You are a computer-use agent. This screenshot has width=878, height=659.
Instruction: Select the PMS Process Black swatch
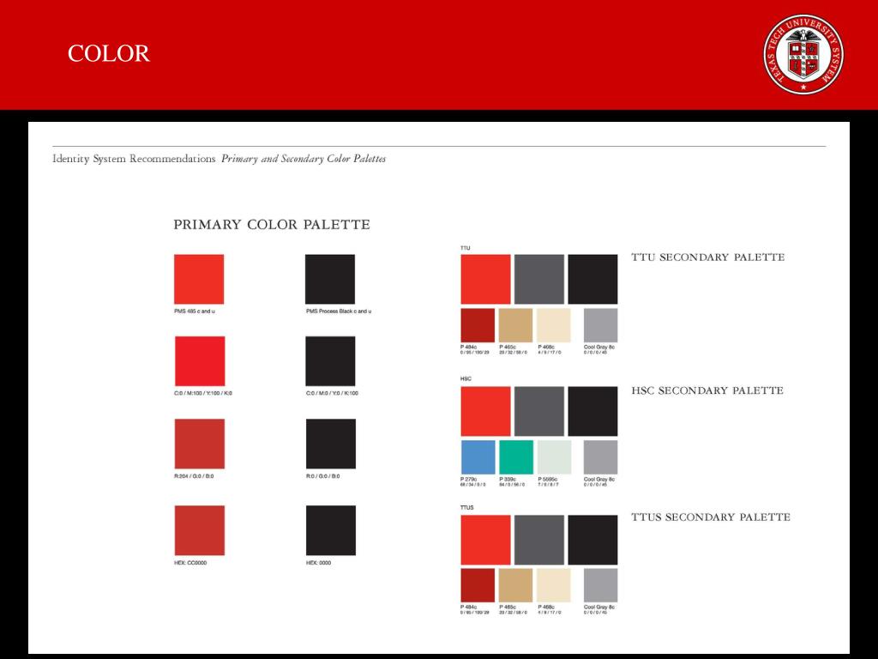coord(330,279)
